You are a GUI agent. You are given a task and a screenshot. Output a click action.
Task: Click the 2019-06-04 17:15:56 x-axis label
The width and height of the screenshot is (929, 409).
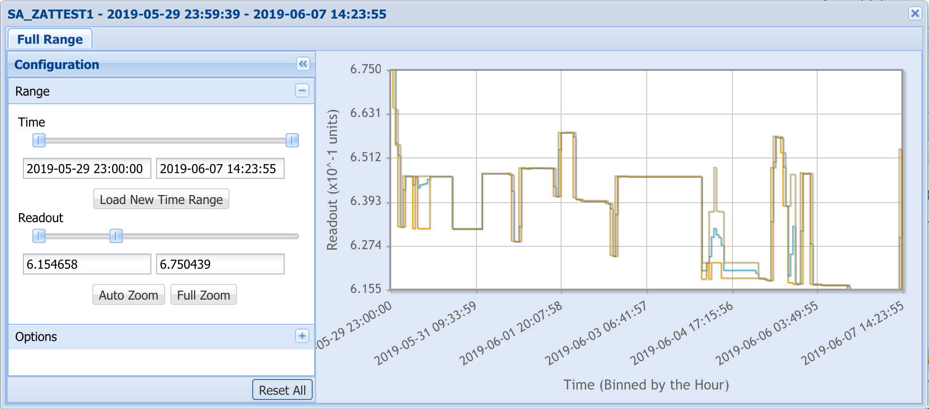coord(682,333)
